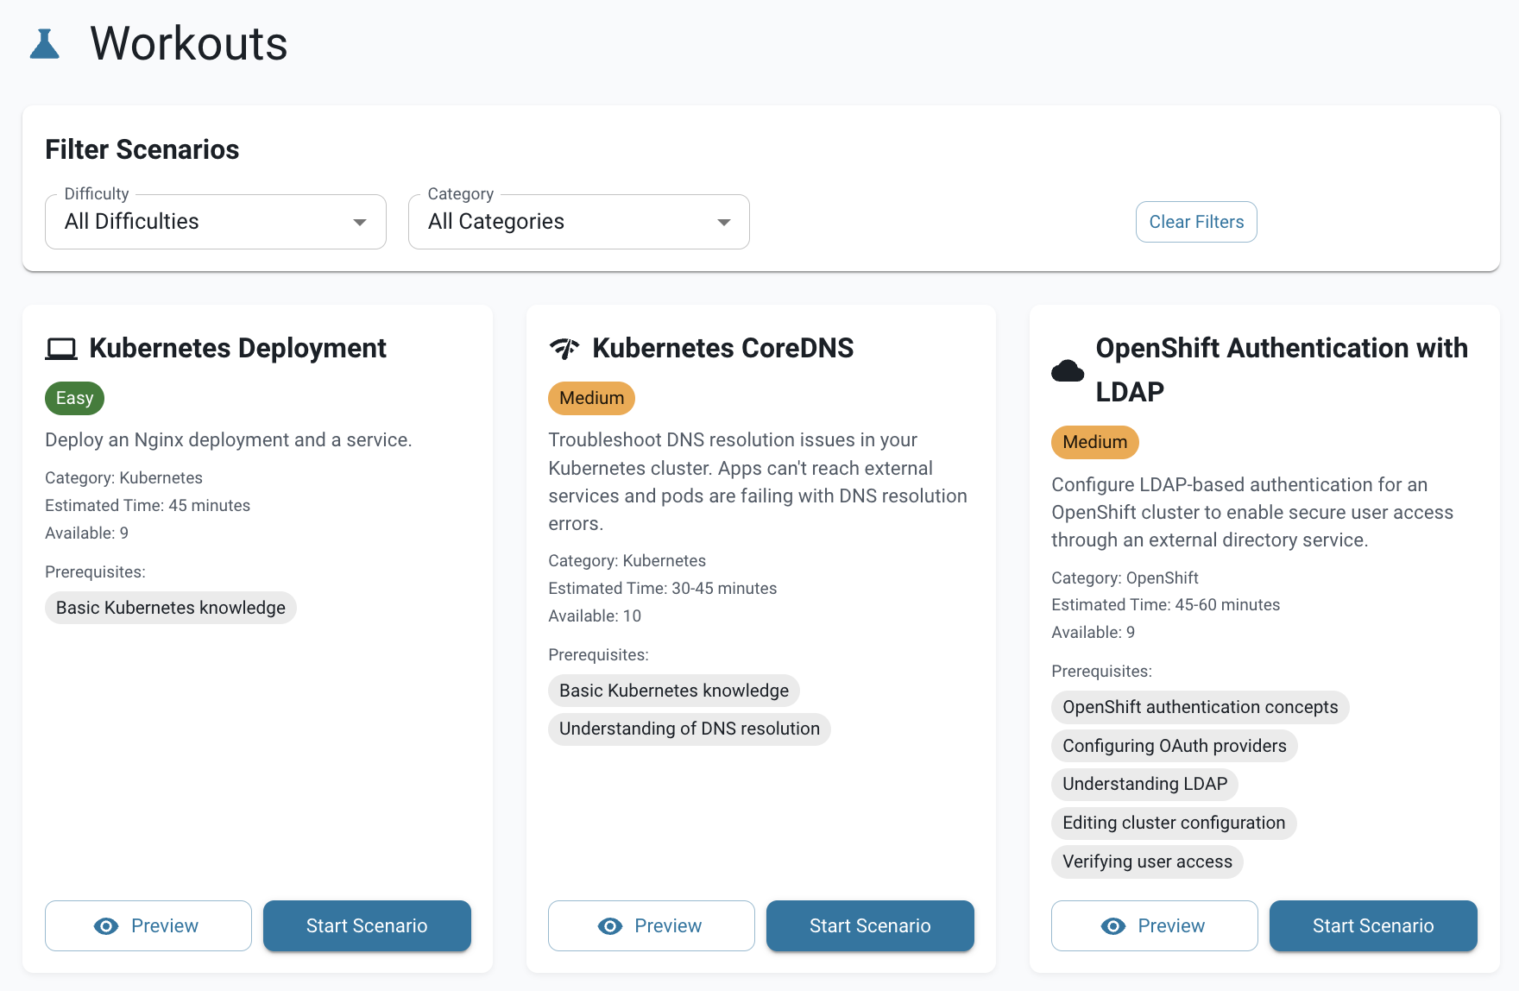Click the Clear Filters button
The image size is (1519, 991).
coord(1195,222)
